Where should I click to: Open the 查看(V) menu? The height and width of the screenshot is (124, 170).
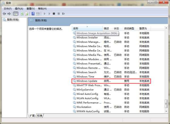[31, 9]
